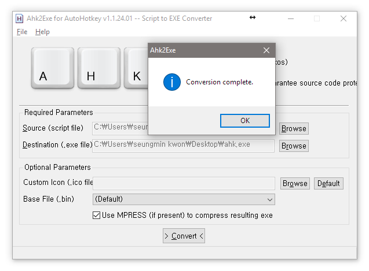Image resolution: width=369 pixels, height=271 pixels.
Task: Minimize the Ahk2Exe converter window
Action: [x=291, y=18]
